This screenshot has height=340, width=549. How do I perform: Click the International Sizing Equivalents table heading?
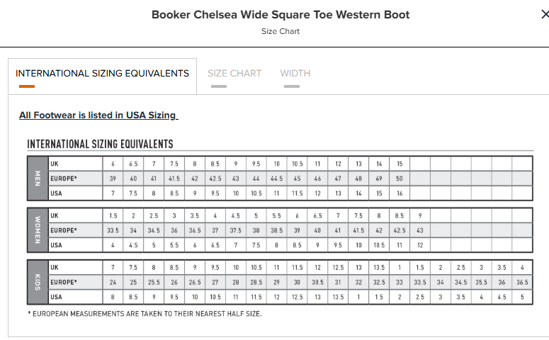(x=100, y=144)
